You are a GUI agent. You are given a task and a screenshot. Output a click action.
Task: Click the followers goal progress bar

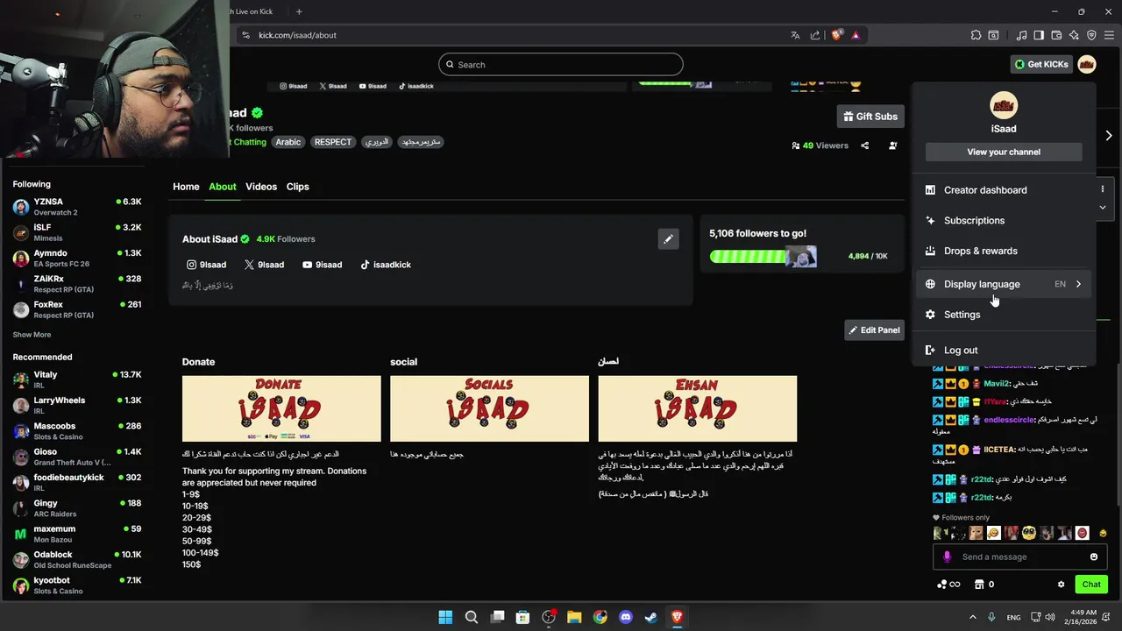(x=763, y=257)
